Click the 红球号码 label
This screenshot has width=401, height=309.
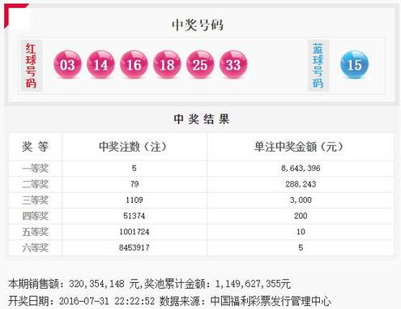31,66
